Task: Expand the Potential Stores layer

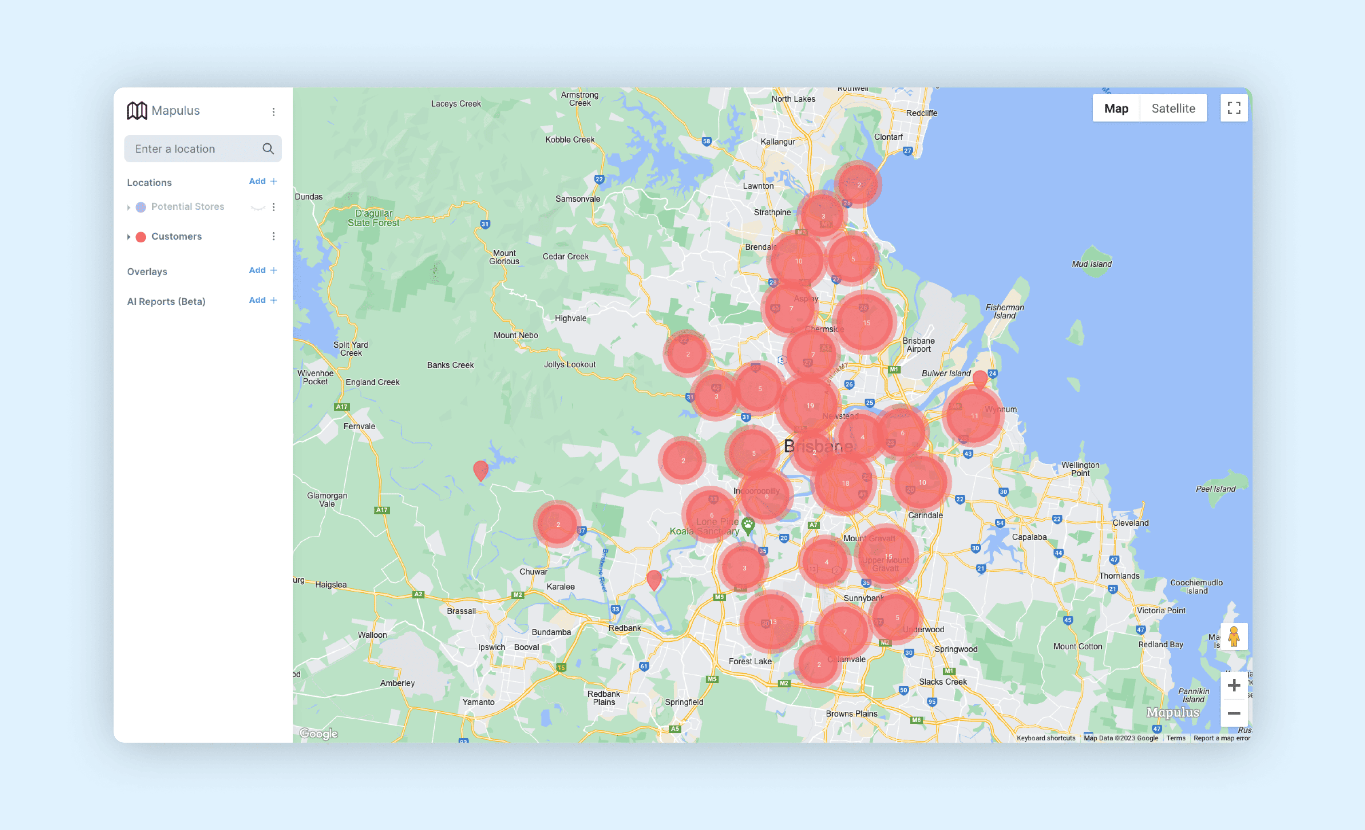Action: (128, 207)
